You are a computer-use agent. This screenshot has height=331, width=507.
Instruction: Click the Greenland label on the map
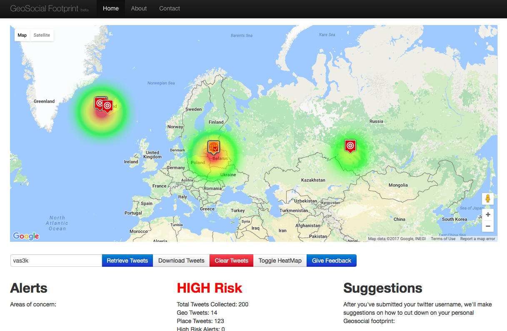tap(44, 101)
